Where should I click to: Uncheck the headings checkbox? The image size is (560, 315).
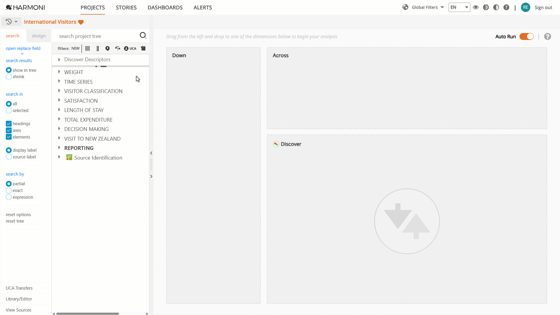[x=9, y=124]
